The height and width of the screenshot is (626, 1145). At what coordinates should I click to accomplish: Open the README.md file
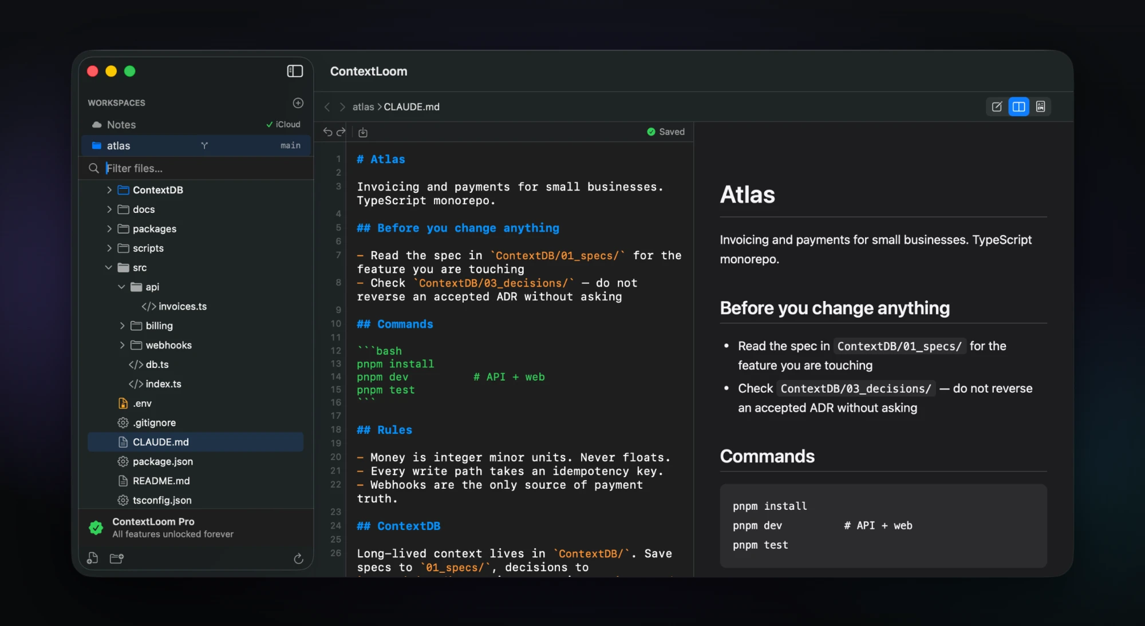[195, 481]
